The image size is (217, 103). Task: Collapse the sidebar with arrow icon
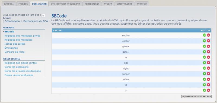(x=43, y=16)
